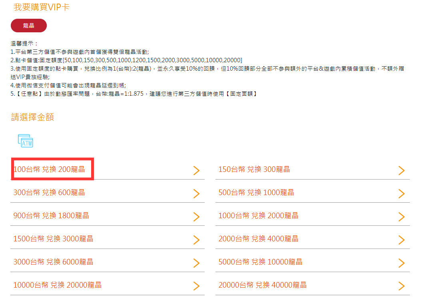Click chevron beside 1500台幣 option
431x304 pixels.
pos(196,240)
